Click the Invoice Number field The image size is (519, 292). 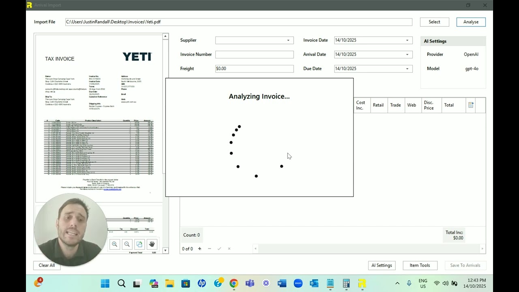254,54
